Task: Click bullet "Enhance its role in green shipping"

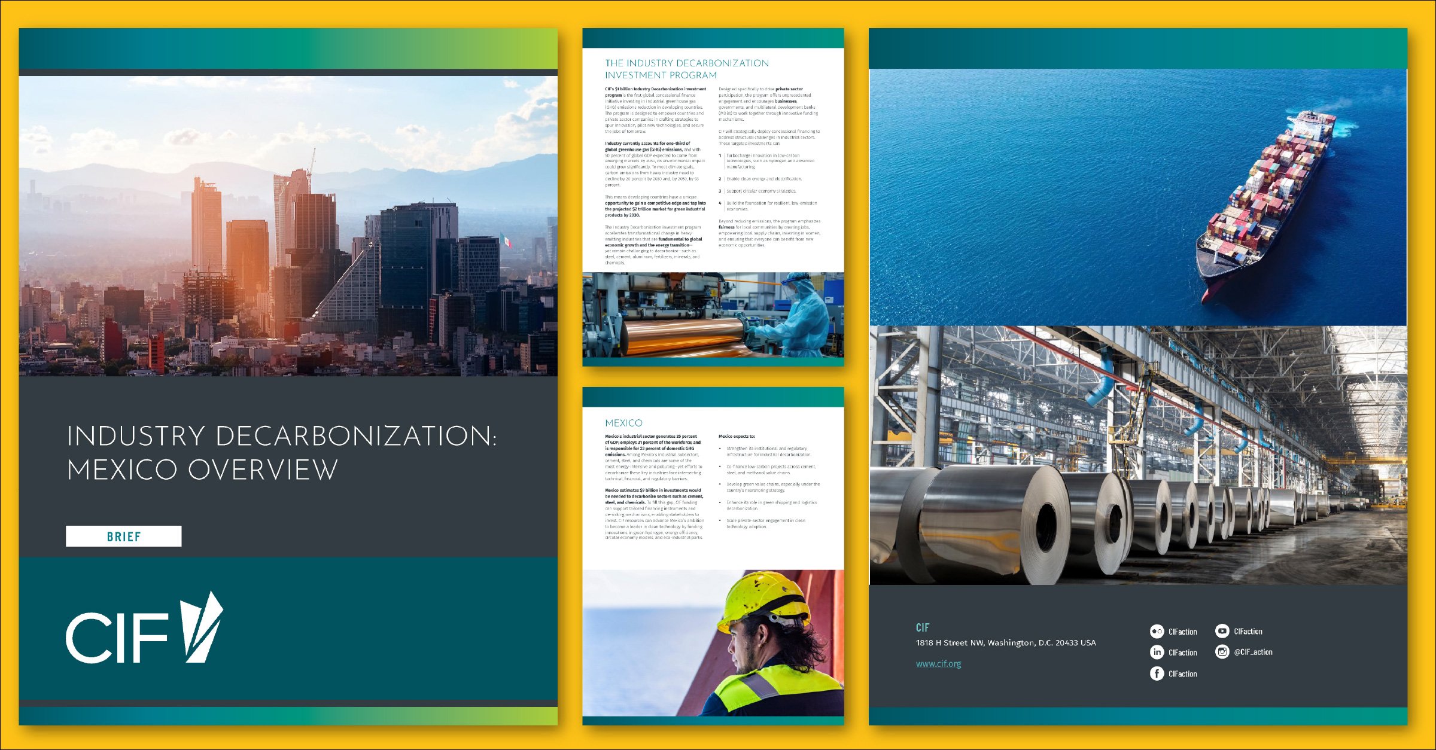Action: (x=768, y=505)
